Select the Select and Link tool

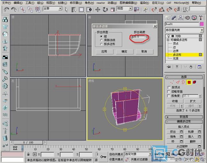pos(23,10)
